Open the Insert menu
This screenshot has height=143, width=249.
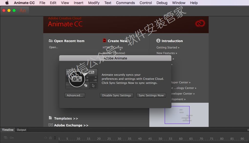pyautogui.click(x=78, y=3)
